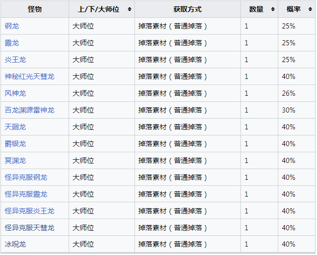Open the 霞龙 monster link

click(x=12, y=43)
